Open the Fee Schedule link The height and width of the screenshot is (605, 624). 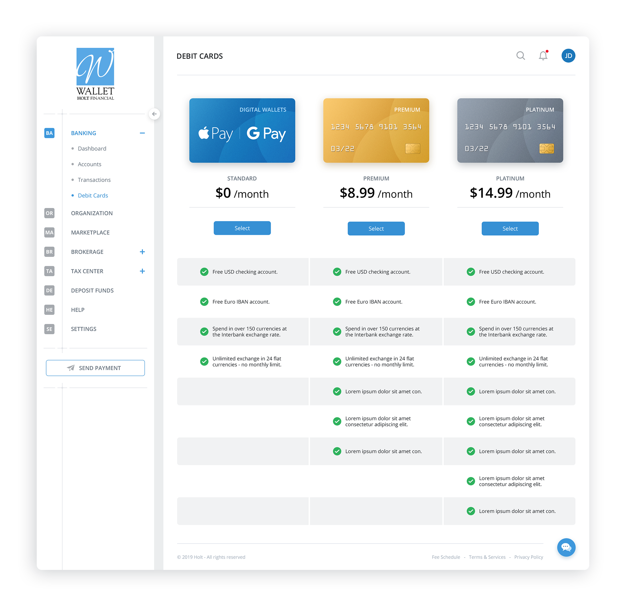pos(446,557)
